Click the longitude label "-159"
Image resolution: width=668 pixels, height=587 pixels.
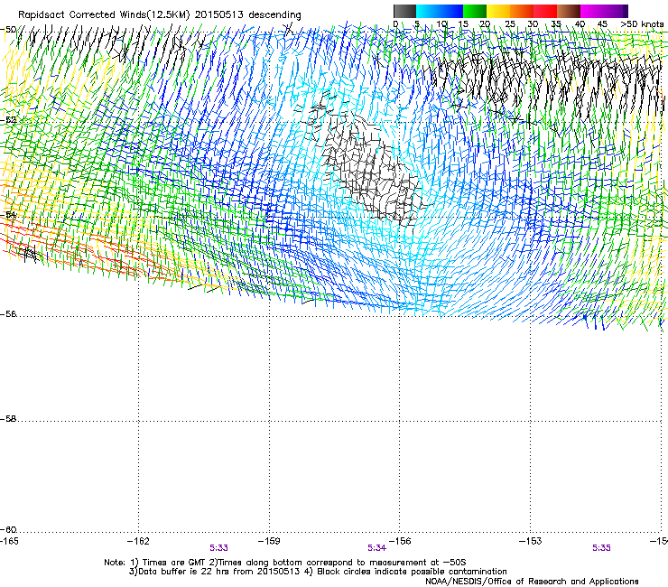pos(269,541)
